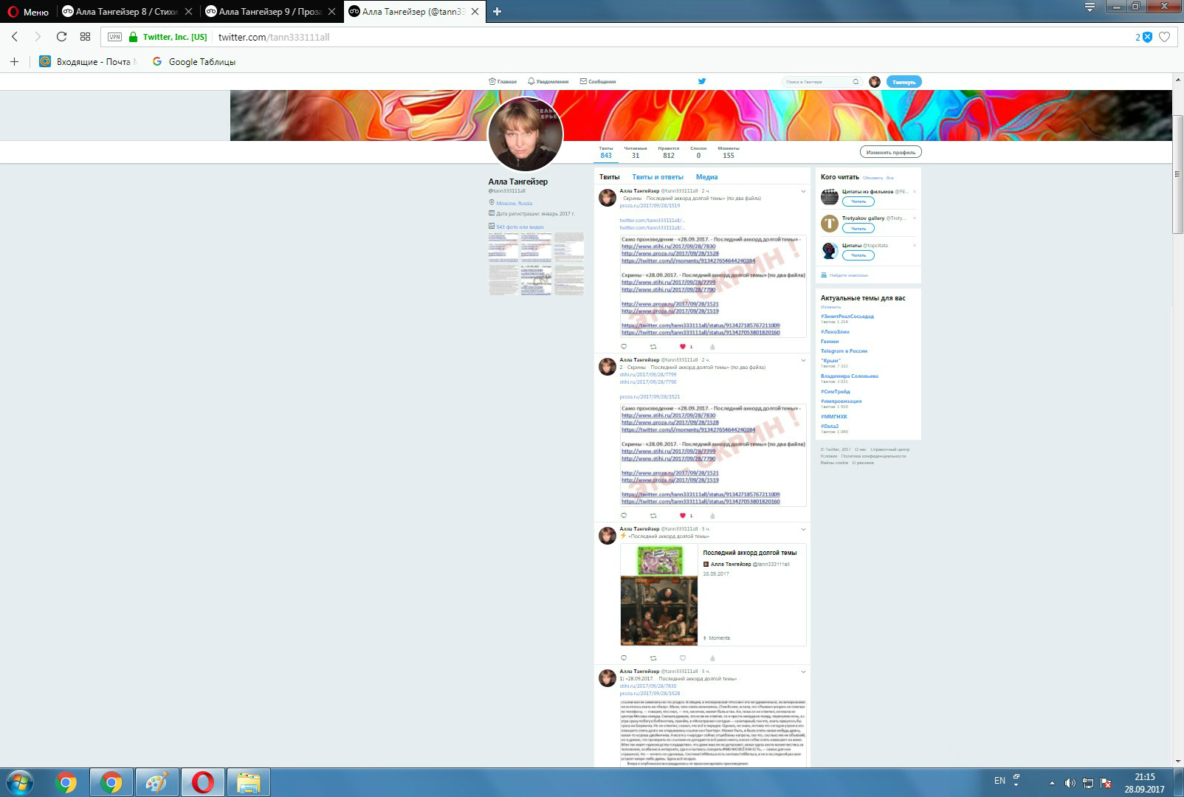The height and width of the screenshot is (797, 1184).
Task: Toggle Opera VPN badge in address bar
Action: [x=114, y=37]
